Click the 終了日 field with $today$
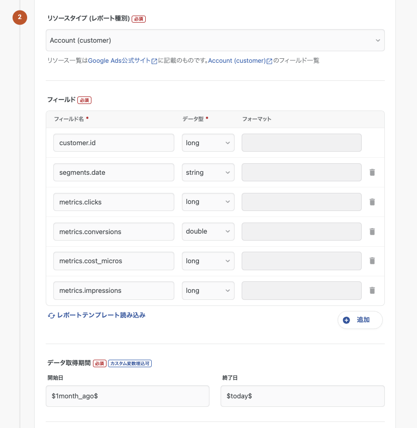This screenshot has width=417, height=428. point(302,396)
